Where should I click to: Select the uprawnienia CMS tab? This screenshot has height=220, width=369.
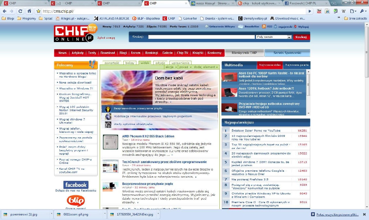(180, 63)
